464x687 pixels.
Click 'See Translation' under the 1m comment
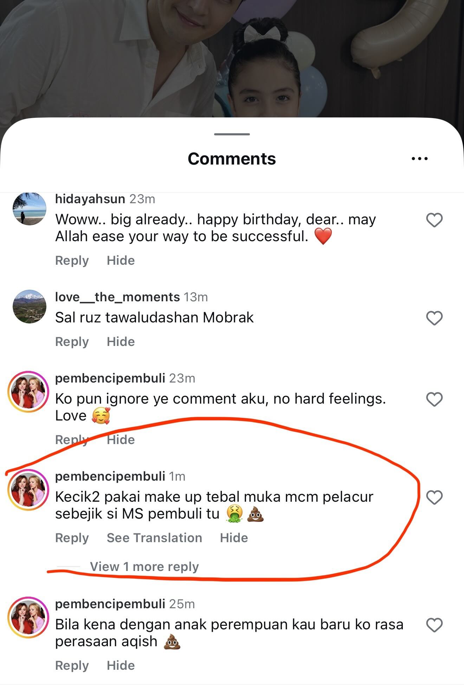click(x=154, y=538)
